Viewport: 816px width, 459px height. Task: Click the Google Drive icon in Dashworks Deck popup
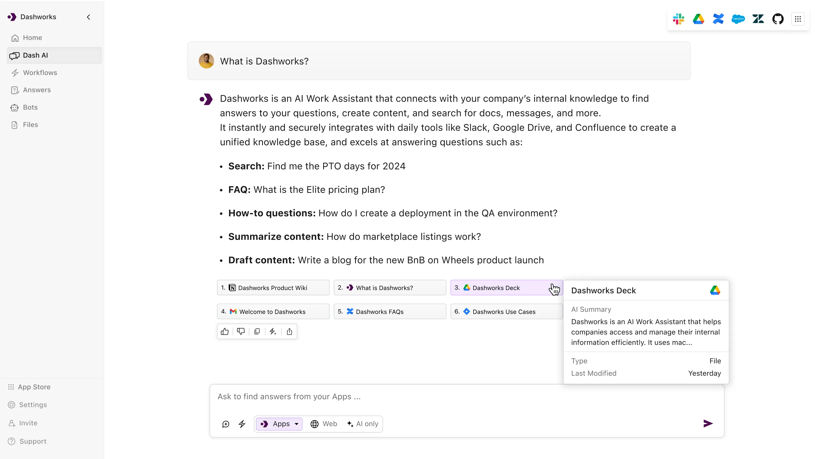pos(715,290)
